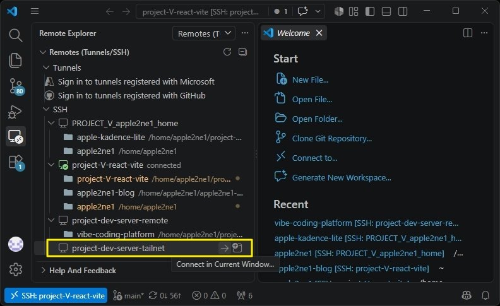Screen dimensions: 500x306
Task: Open the Run and Debug view
Action: tap(15, 112)
